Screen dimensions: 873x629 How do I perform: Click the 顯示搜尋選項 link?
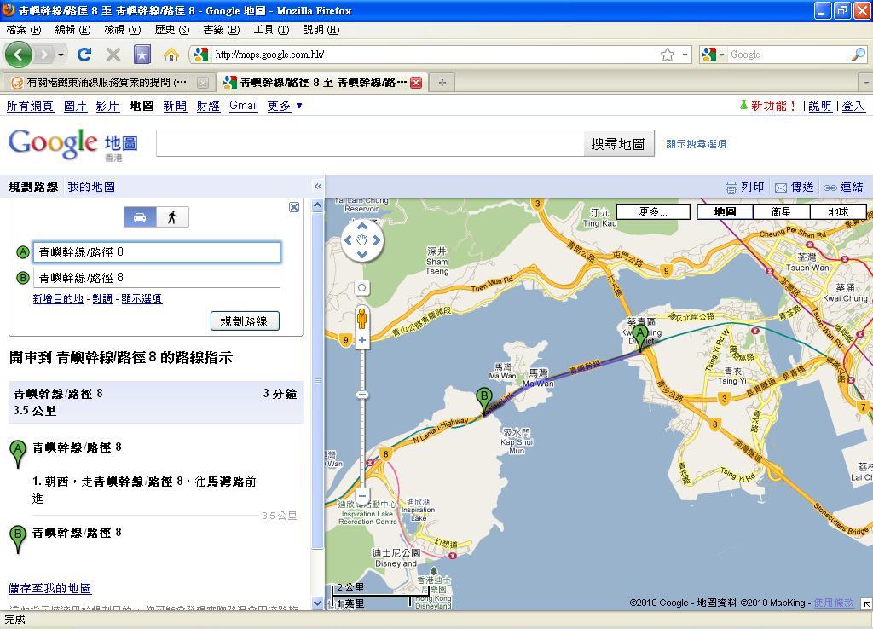coord(697,144)
